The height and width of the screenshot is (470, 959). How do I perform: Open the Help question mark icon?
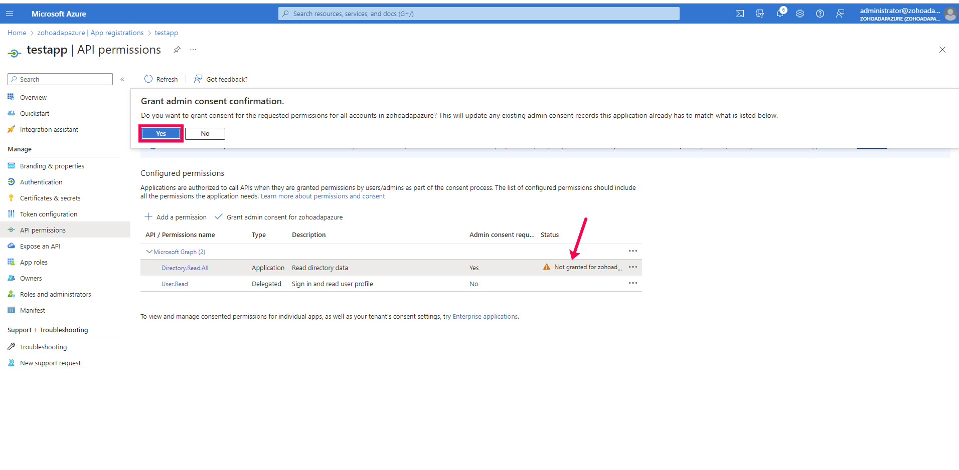pyautogui.click(x=820, y=14)
